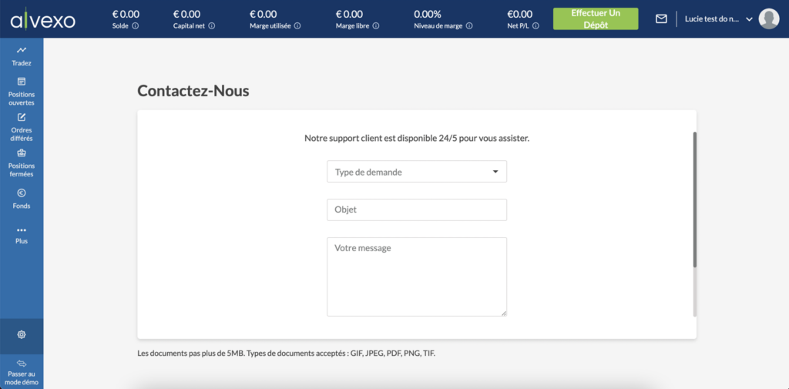Open the Tradez chart icon in sidebar
This screenshot has width=789, height=389.
click(21, 50)
